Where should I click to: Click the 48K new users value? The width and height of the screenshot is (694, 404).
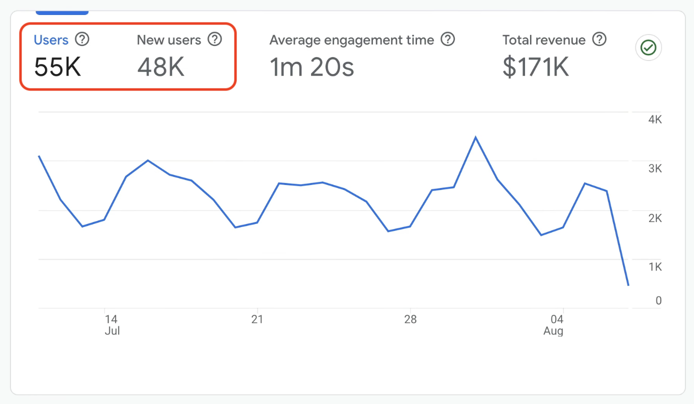(x=161, y=66)
